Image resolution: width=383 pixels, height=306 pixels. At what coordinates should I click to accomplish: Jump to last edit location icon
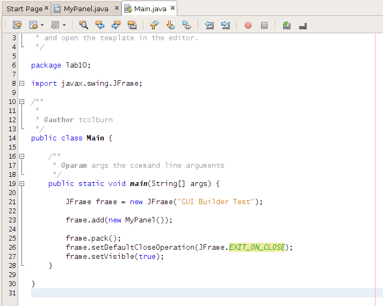[x=17, y=25]
